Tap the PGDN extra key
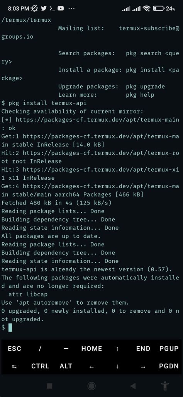 (169, 366)
